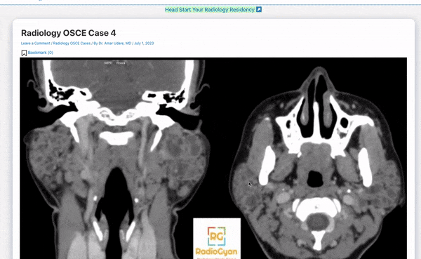421x259 pixels.
Task: Click the 'Radiology OSCE Case 4' title
Action: pyautogui.click(x=69, y=33)
